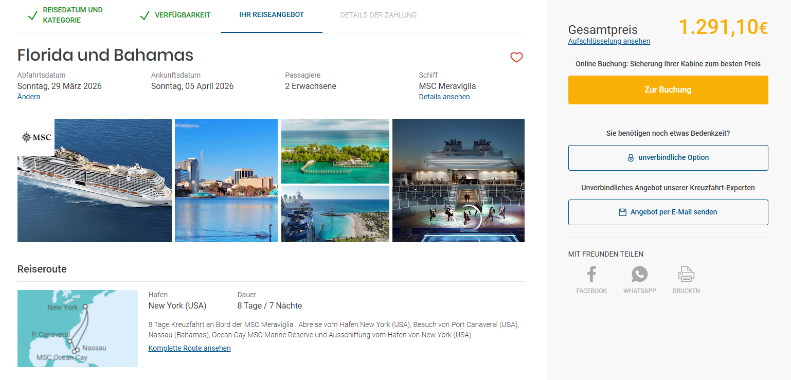Open Aufschlüsselung ansehen price breakdown link
This screenshot has width=791, height=380.
(x=609, y=41)
